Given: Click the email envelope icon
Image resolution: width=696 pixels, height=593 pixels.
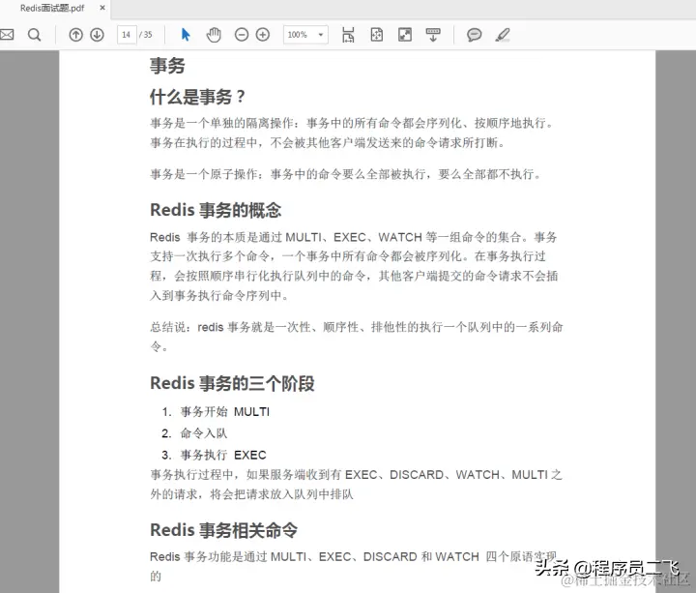Looking at the screenshot, I should 7,35.
